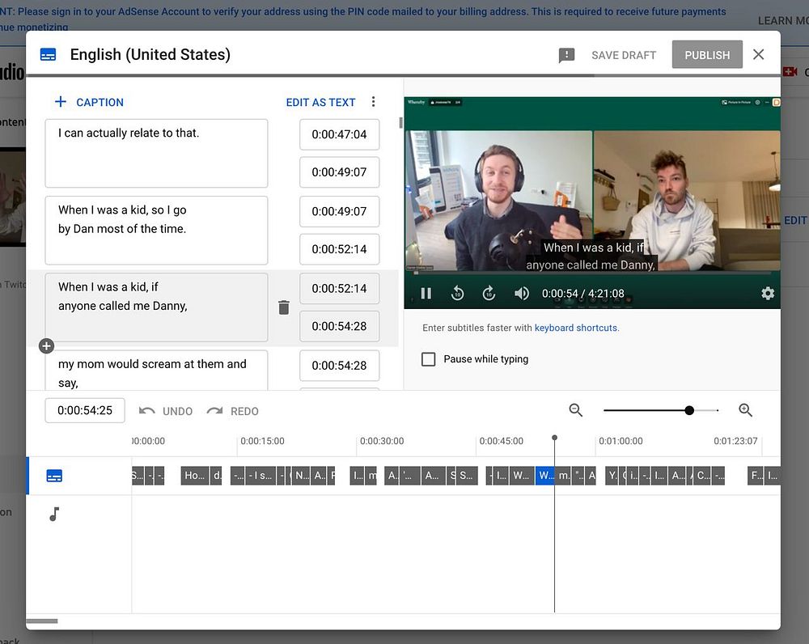Zoom out the timeline
Screen dimensions: 809x644
pos(576,410)
